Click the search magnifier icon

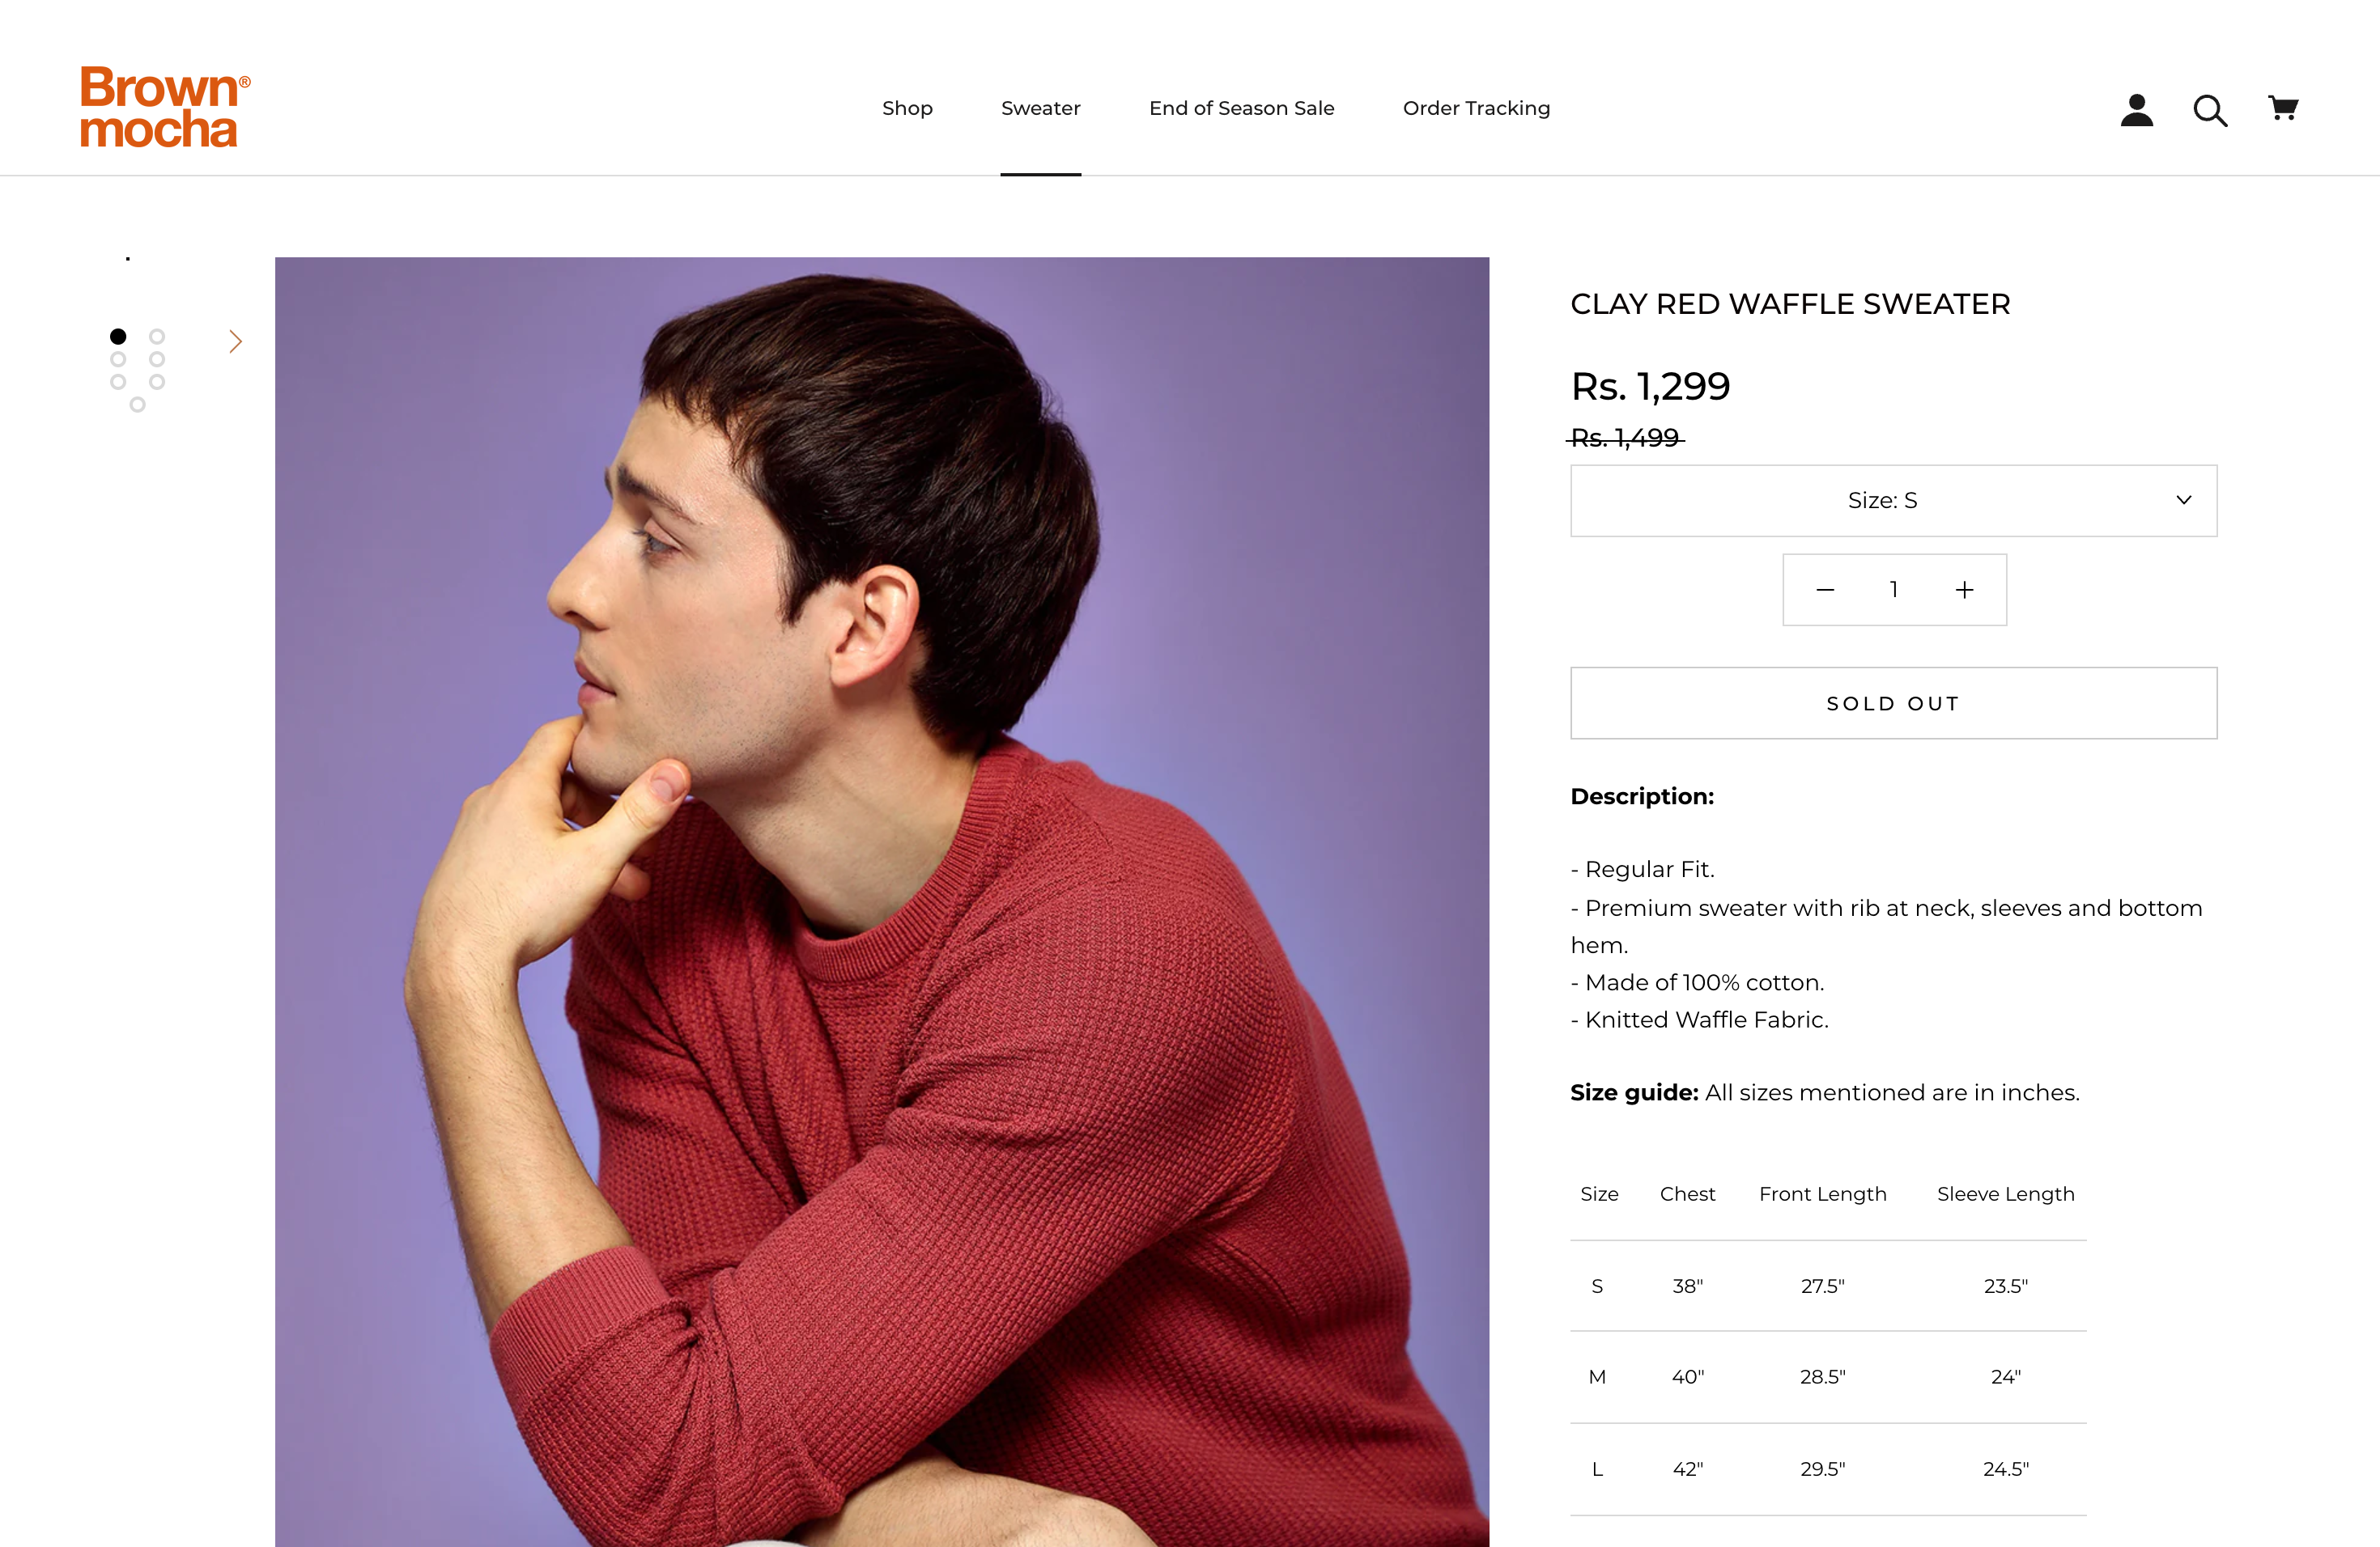pyautogui.click(x=2209, y=110)
